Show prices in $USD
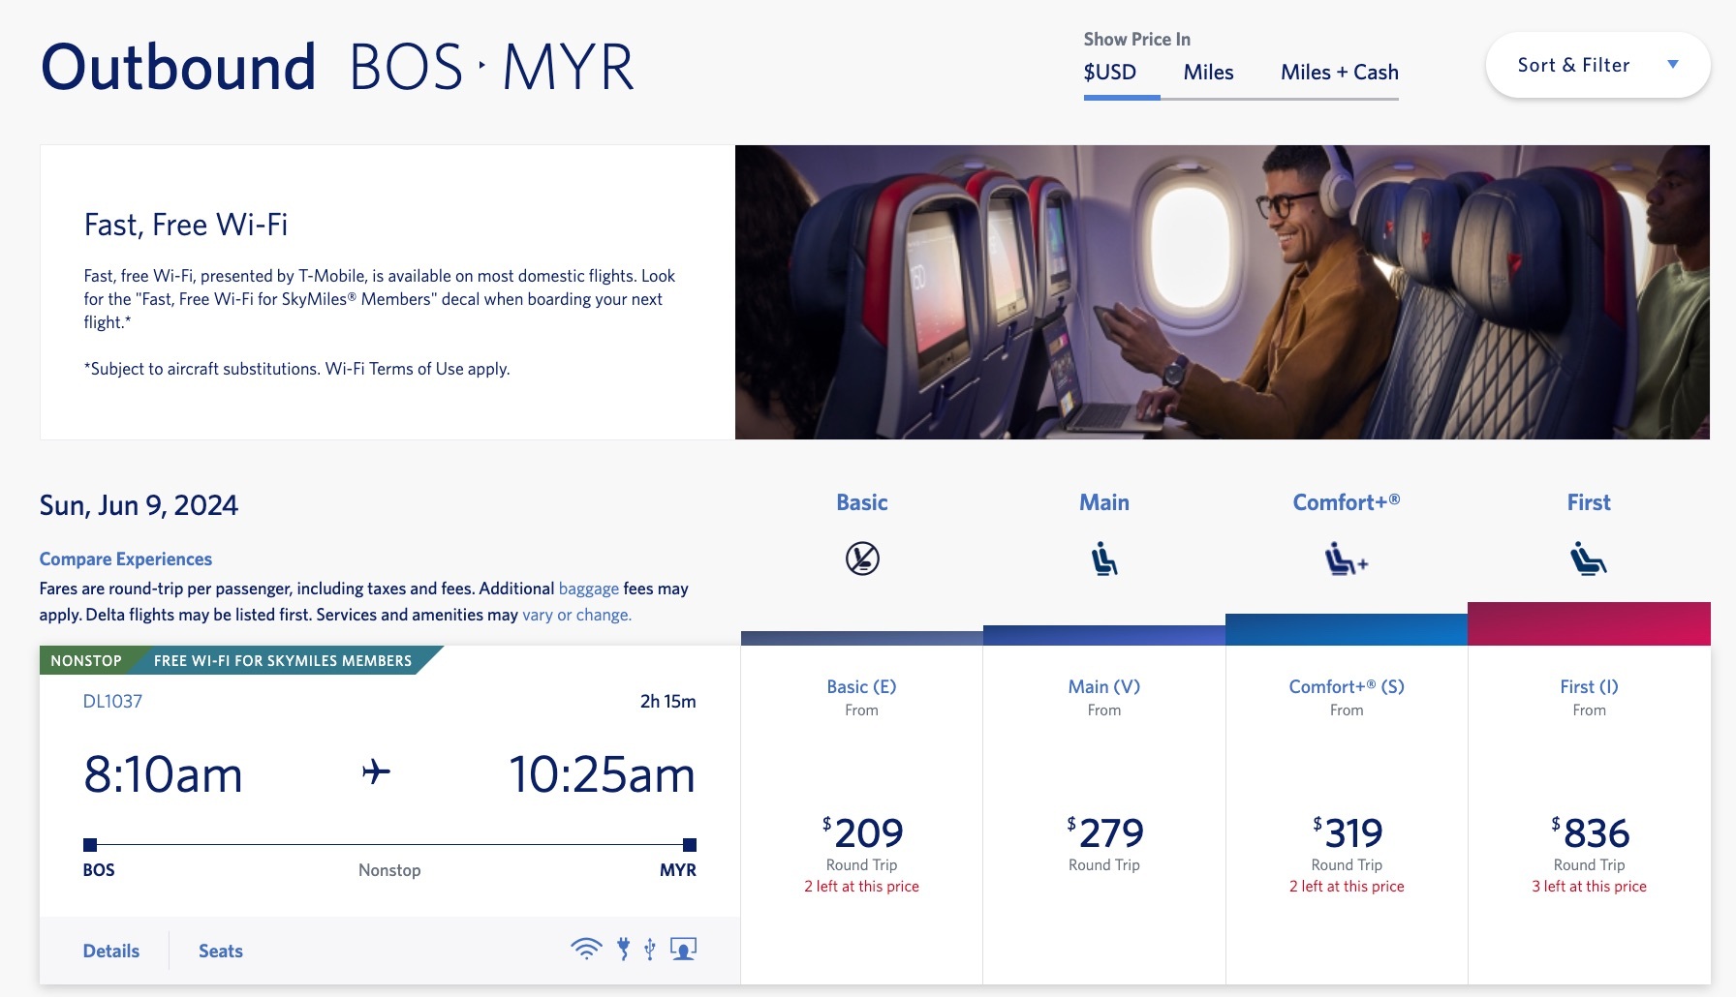Screen dimensions: 1736x997 click(1110, 73)
